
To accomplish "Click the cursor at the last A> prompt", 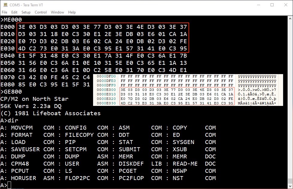I will [9, 185].
